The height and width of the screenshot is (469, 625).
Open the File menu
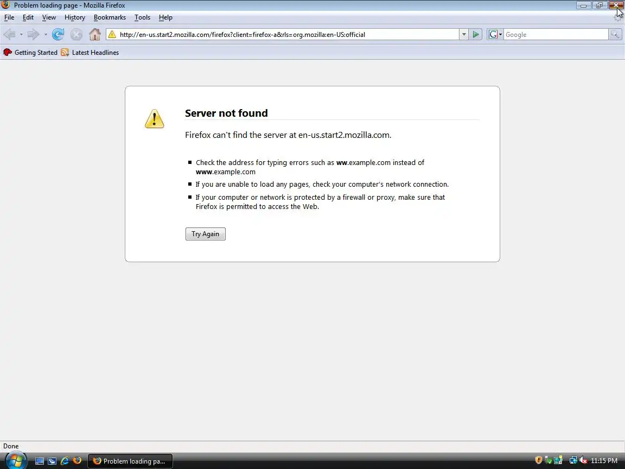9,17
